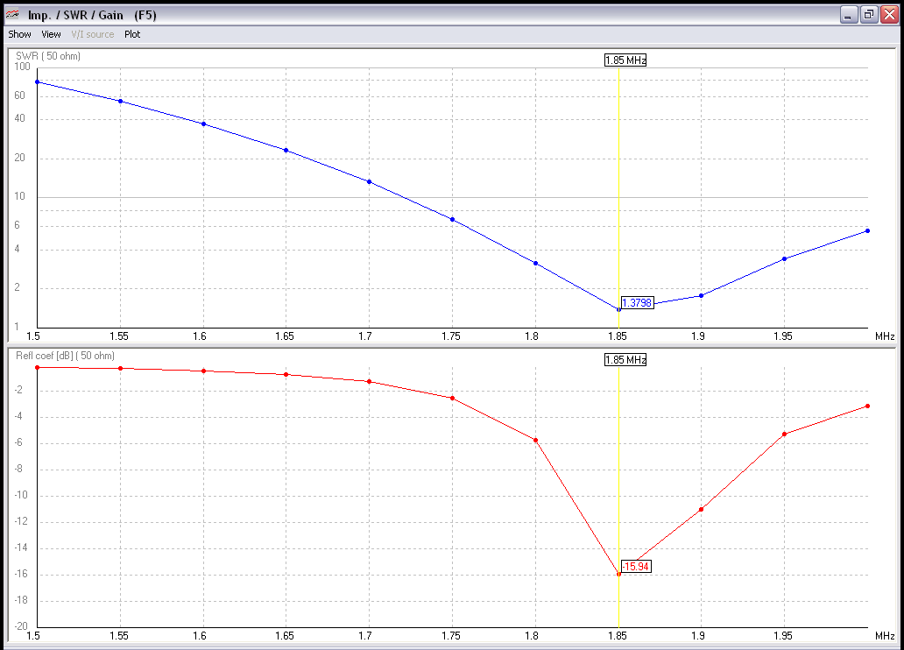Viewport: 904px width, 650px height.
Task: Click the Refl coef point at 1.95 MHz
Action: tap(784, 434)
